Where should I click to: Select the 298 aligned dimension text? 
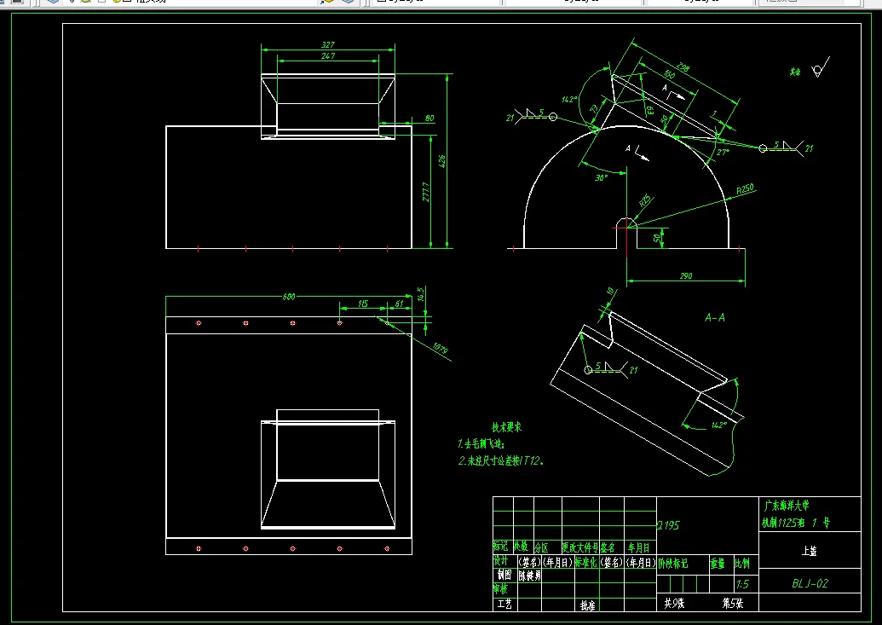(683, 67)
